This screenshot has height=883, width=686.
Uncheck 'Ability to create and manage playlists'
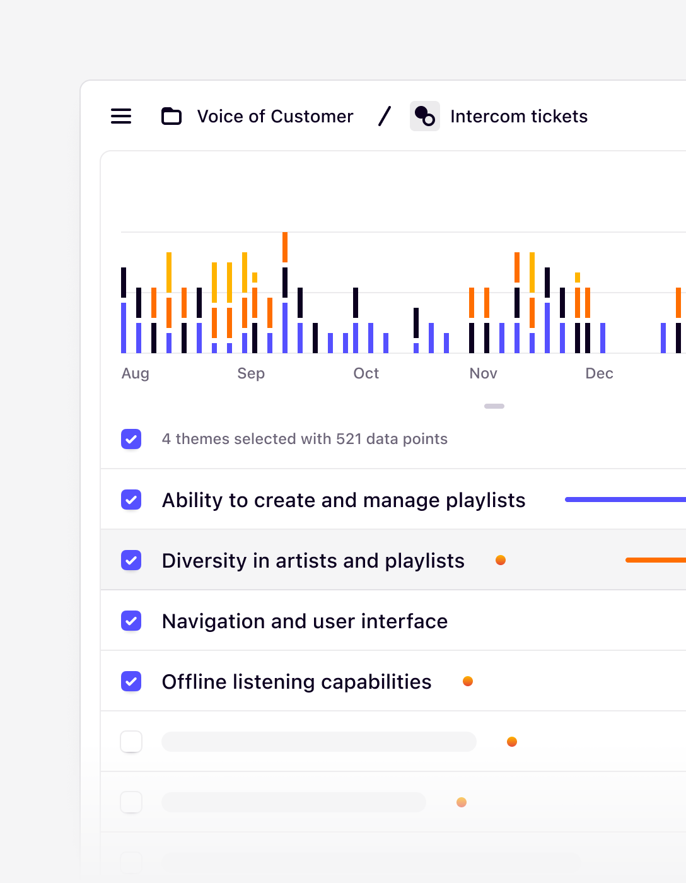[131, 500]
